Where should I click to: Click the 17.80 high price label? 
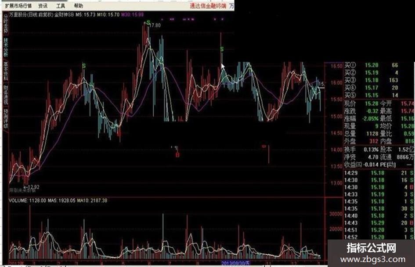[x=155, y=25]
